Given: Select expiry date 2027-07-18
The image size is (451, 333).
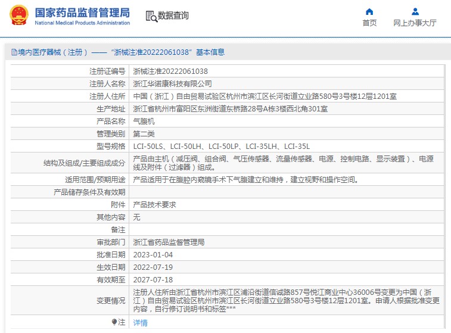Looking at the screenshot, I should click(153, 280).
